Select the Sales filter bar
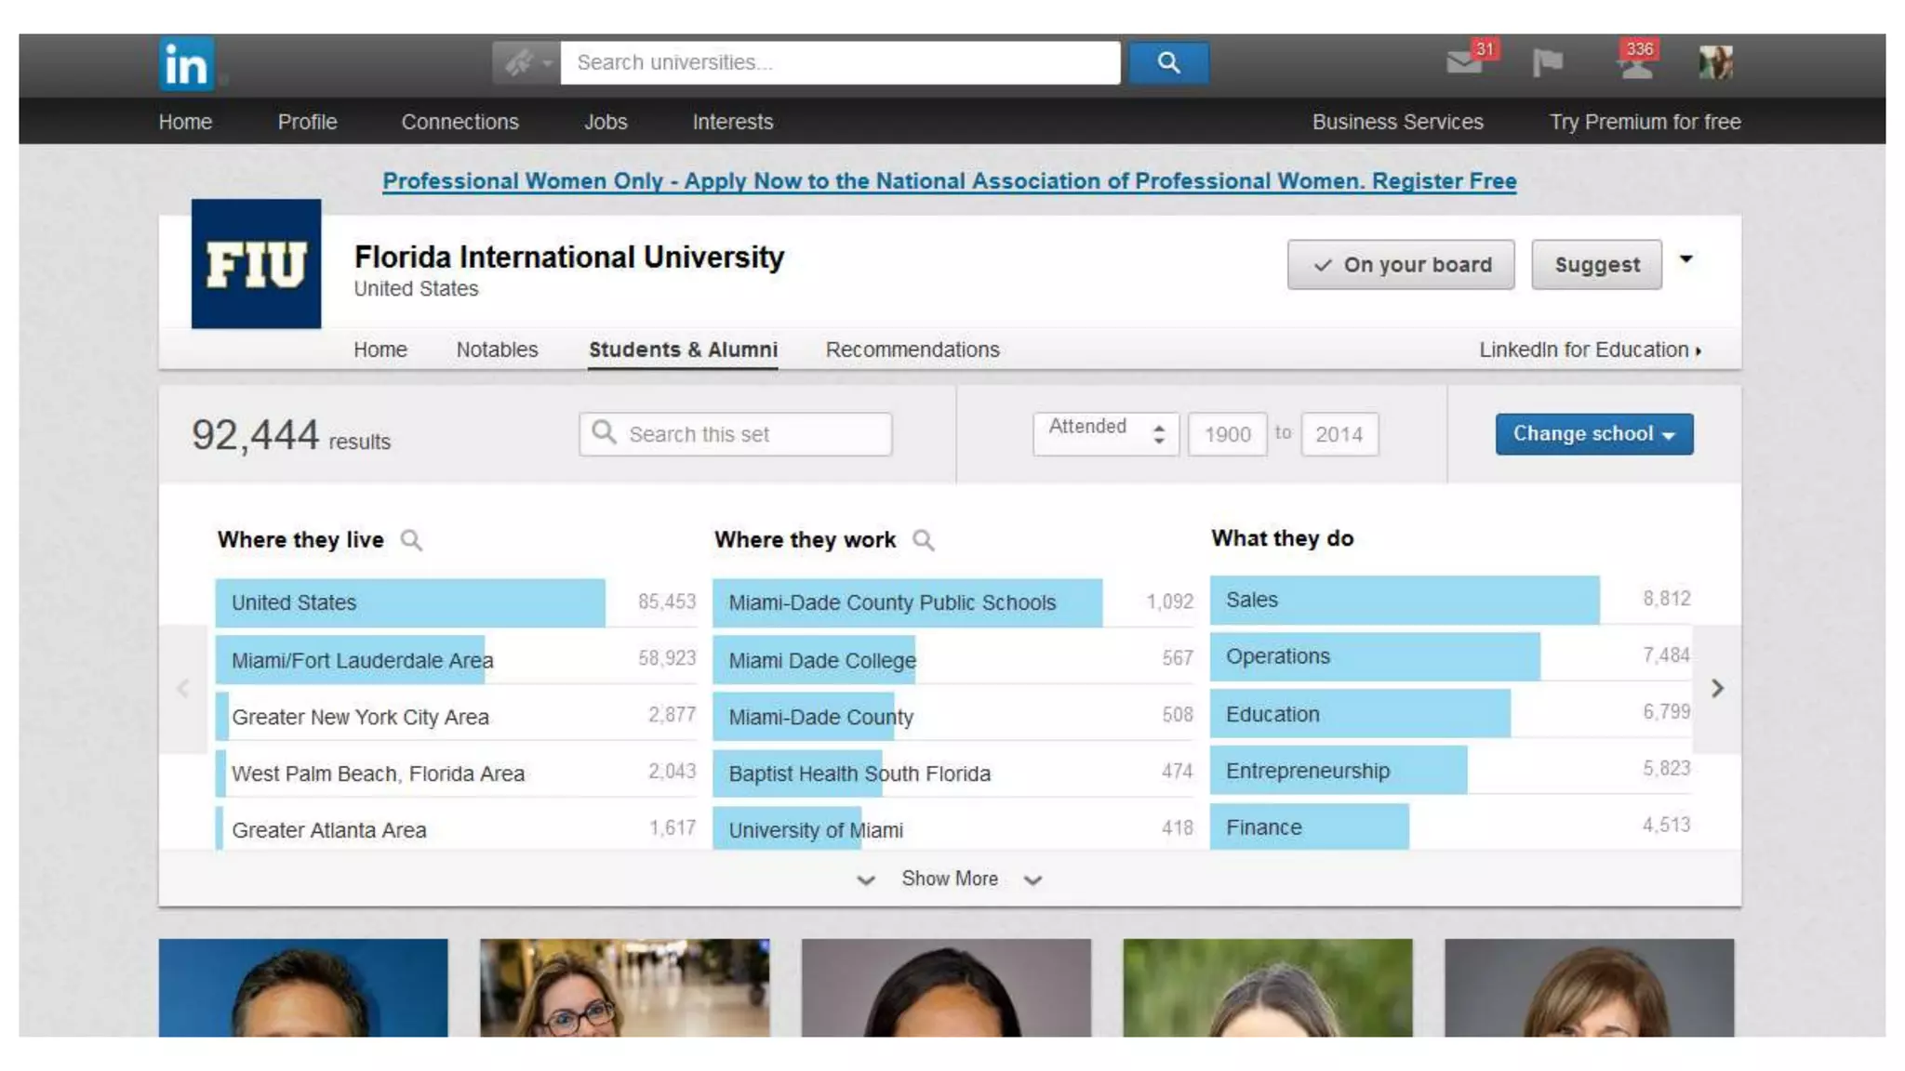The image size is (1905, 1071). point(1404,600)
